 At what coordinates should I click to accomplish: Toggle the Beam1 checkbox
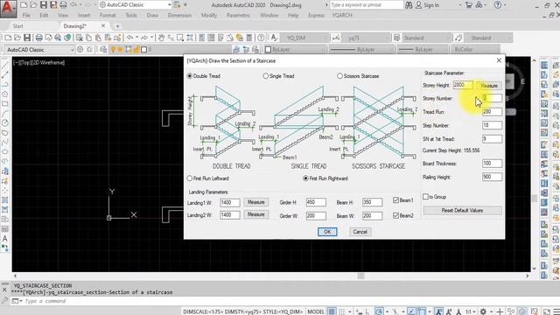point(395,200)
